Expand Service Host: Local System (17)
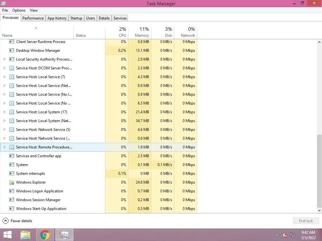This screenshot has width=322, height=241. [4, 112]
